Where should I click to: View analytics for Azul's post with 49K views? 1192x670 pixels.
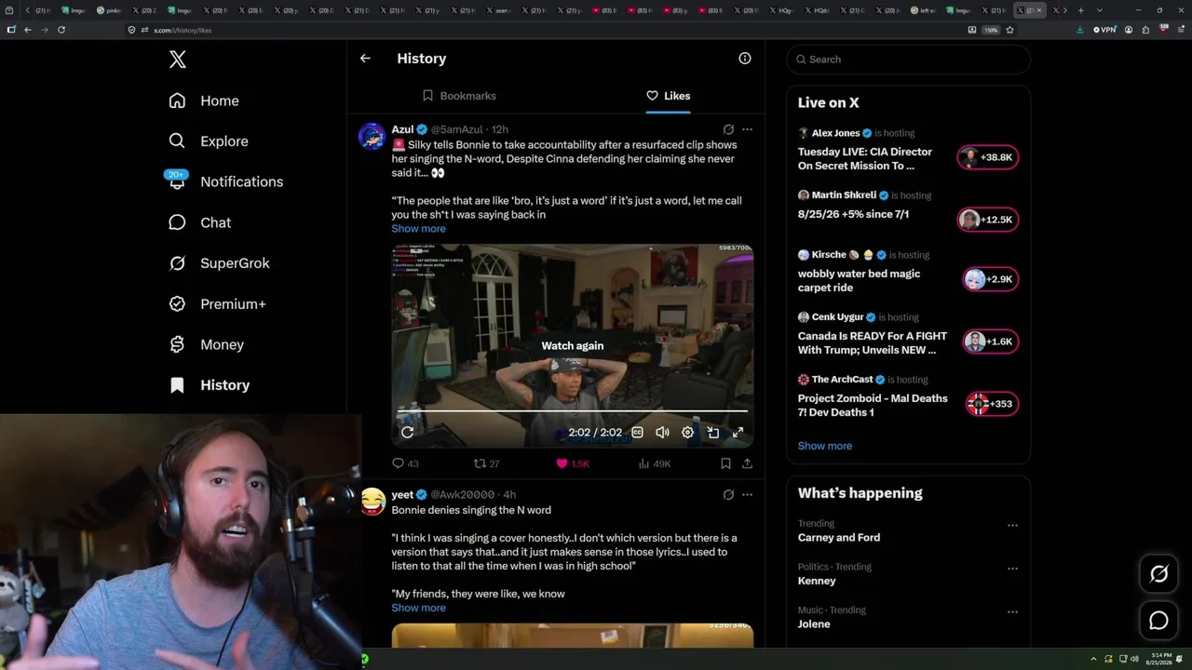(x=655, y=463)
